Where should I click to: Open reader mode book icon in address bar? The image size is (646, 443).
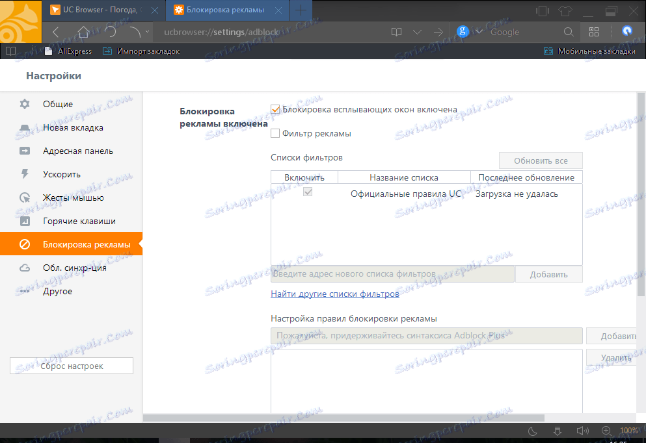point(396,32)
